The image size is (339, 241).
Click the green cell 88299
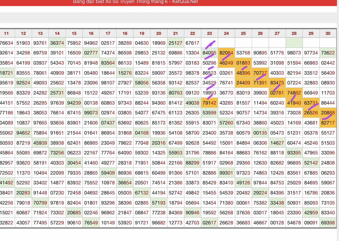192,163
